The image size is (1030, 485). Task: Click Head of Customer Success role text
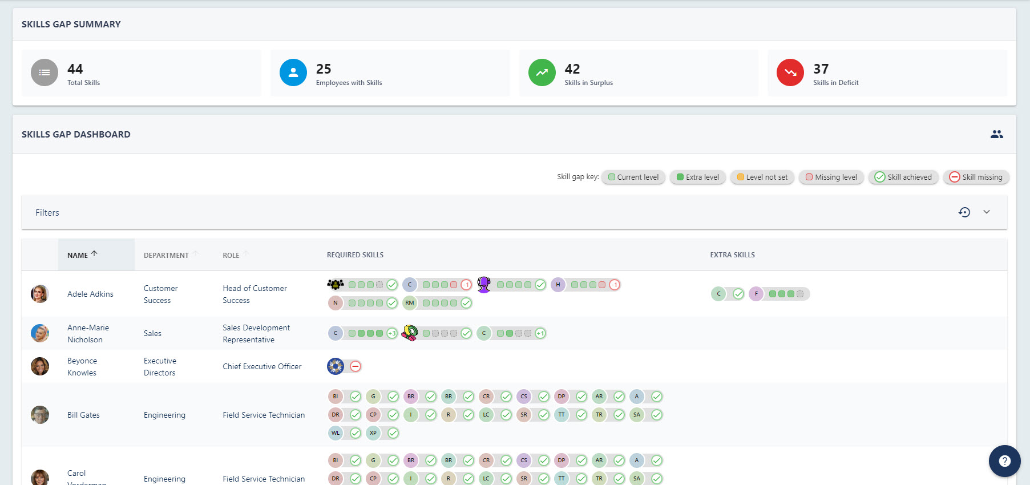(255, 294)
